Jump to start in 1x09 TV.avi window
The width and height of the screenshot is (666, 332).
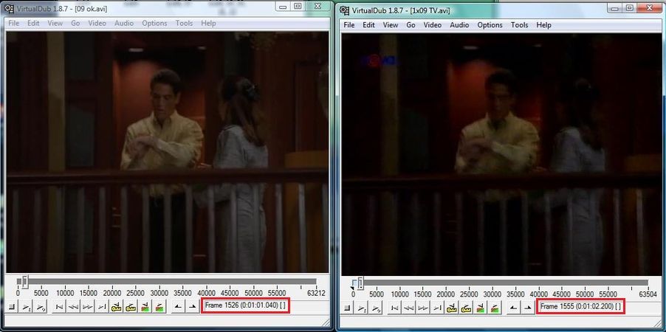[x=394, y=308]
